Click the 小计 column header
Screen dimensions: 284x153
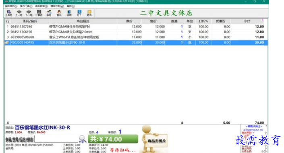247,21
